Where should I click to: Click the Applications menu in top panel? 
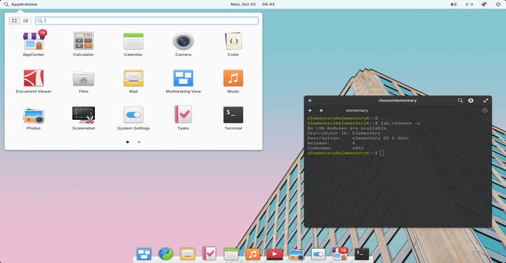[20, 4]
